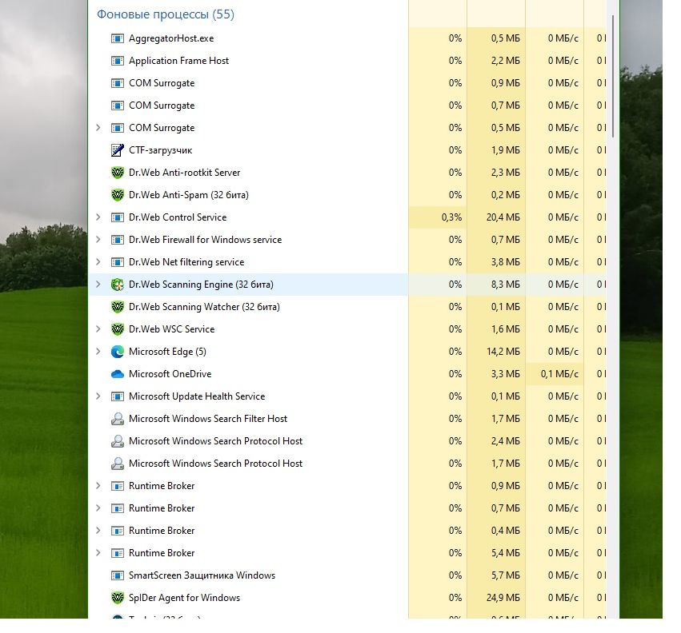Click the Dr.Web WSC Service spider icon

point(118,329)
